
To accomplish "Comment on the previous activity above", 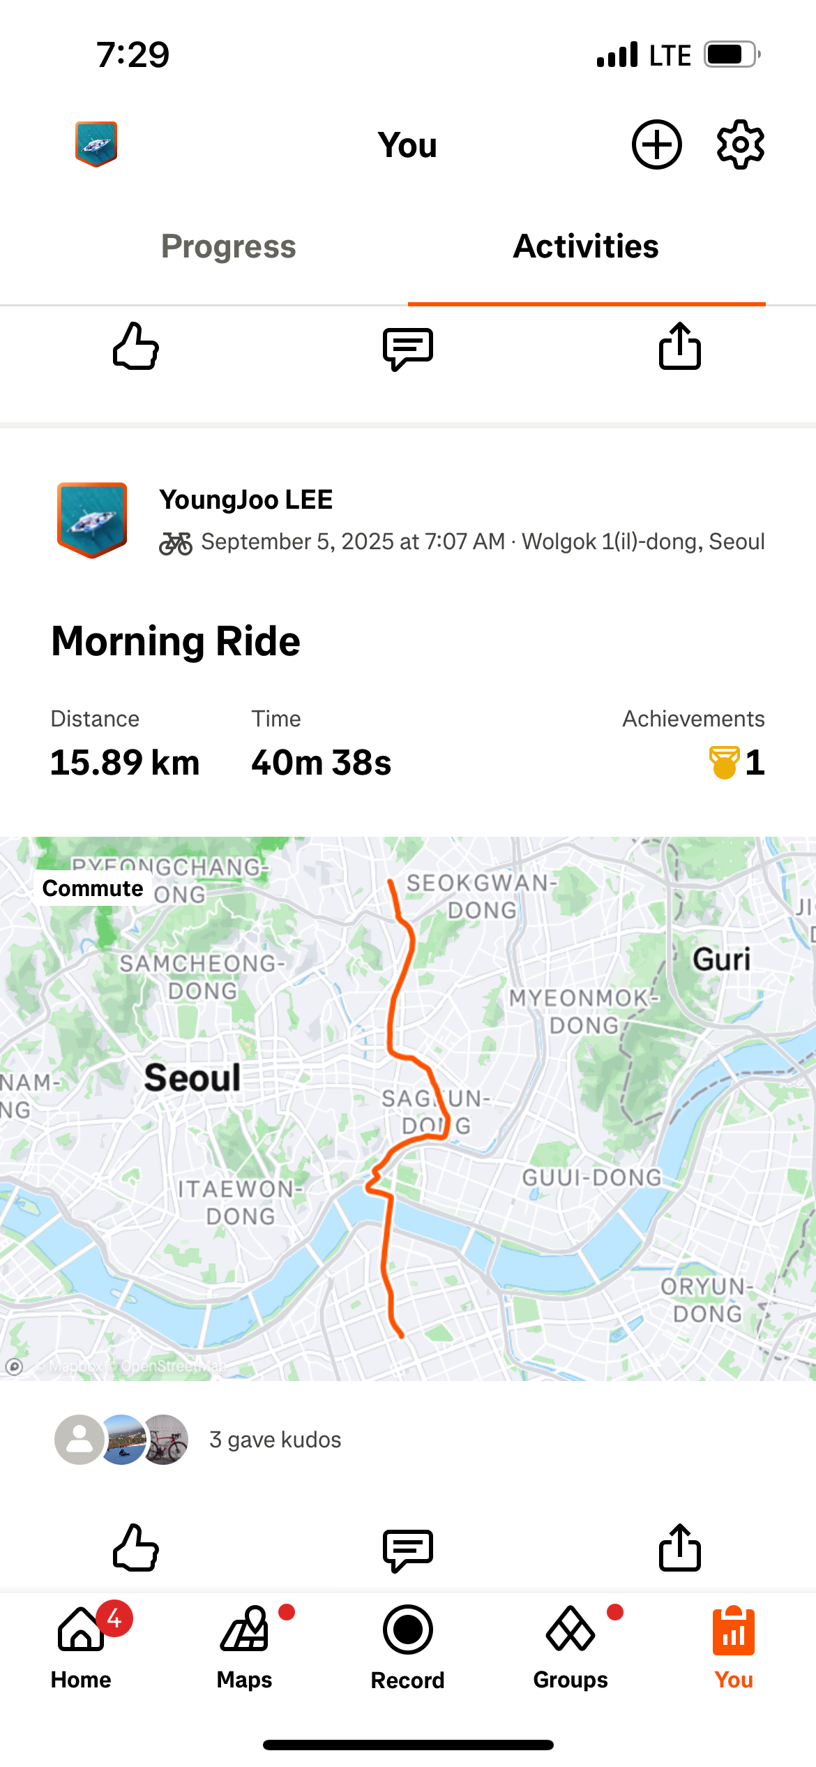I will pyautogui.click(x=408, y=348).
